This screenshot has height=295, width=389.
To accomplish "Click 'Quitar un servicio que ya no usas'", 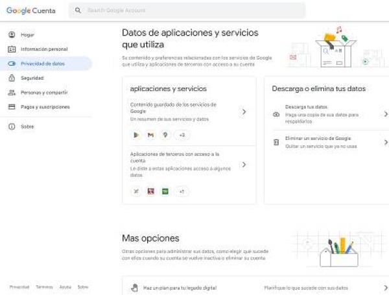I will [x=321, y=147].
